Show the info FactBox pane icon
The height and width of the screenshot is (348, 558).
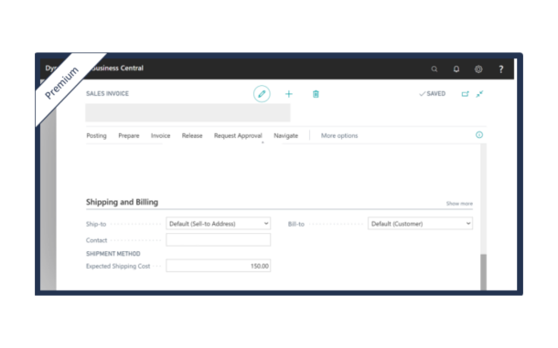(x=479, y=134)
